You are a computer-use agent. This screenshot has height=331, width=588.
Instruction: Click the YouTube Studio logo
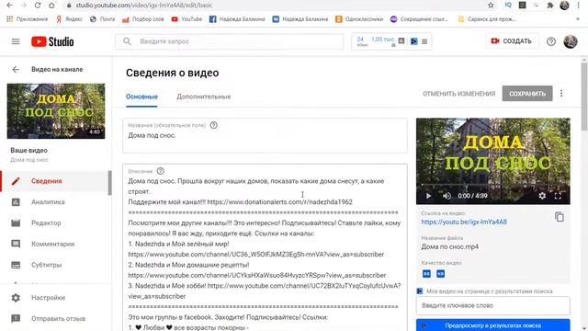pos(52,41)
